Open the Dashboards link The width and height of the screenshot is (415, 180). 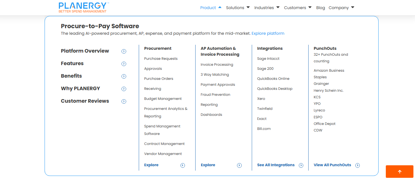pos(211,115)
